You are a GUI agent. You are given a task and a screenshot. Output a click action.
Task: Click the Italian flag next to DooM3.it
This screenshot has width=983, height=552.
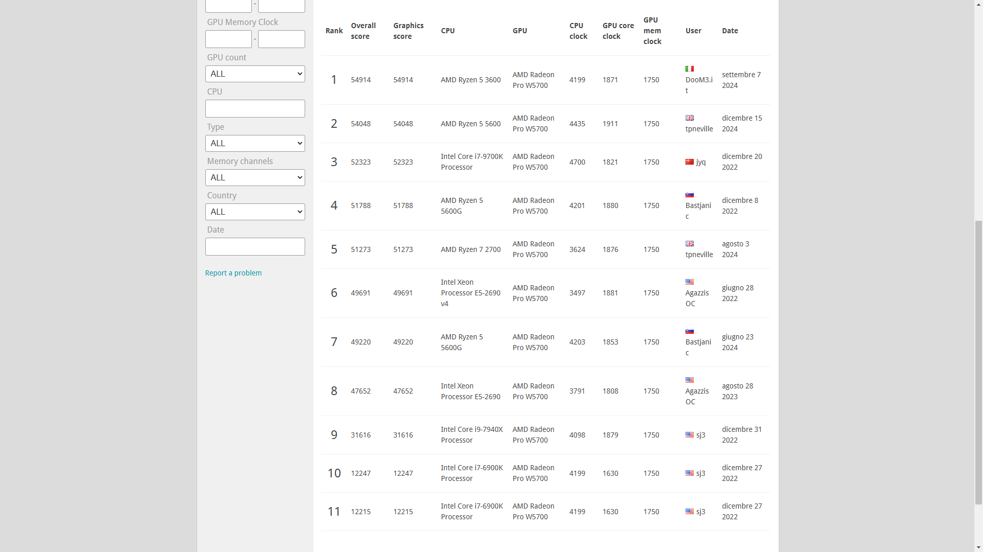[x=690, y=69]
